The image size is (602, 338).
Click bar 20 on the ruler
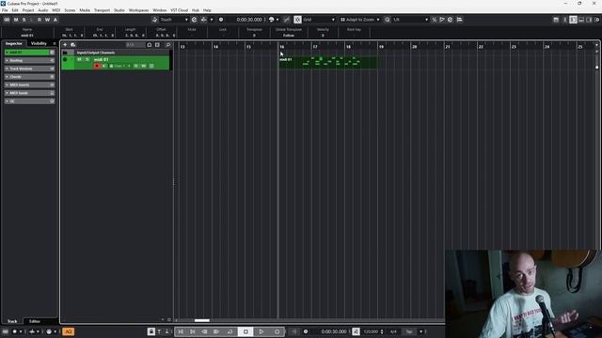(x=414, y=47)
